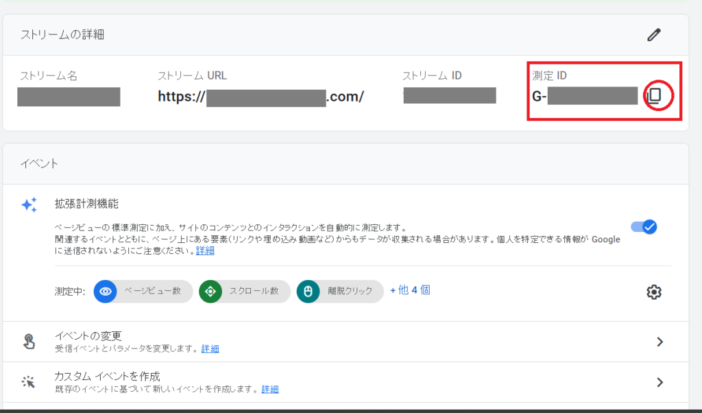Click the 測定 ID value field
702x413 pixels.
586,96
